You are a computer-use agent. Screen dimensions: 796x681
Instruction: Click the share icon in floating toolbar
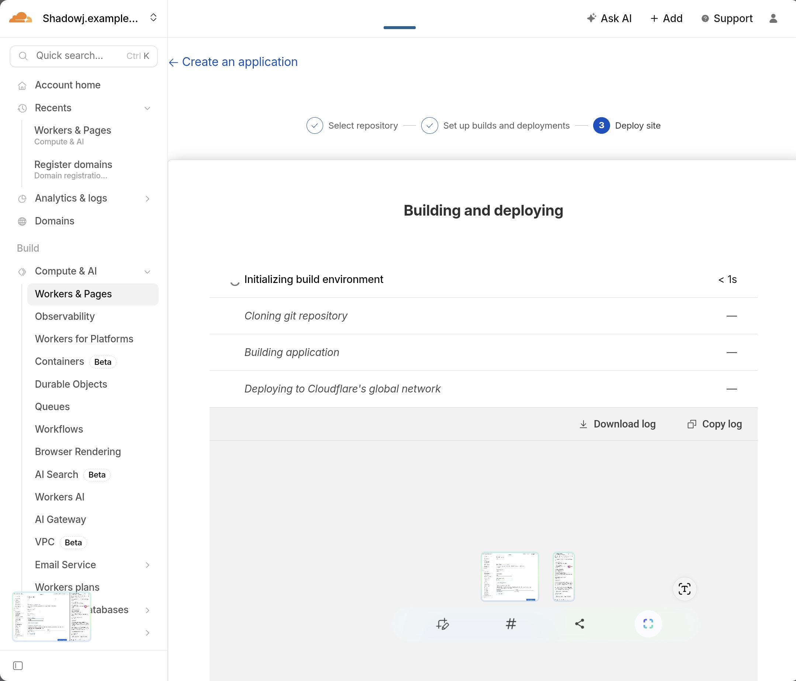[579, 624]
